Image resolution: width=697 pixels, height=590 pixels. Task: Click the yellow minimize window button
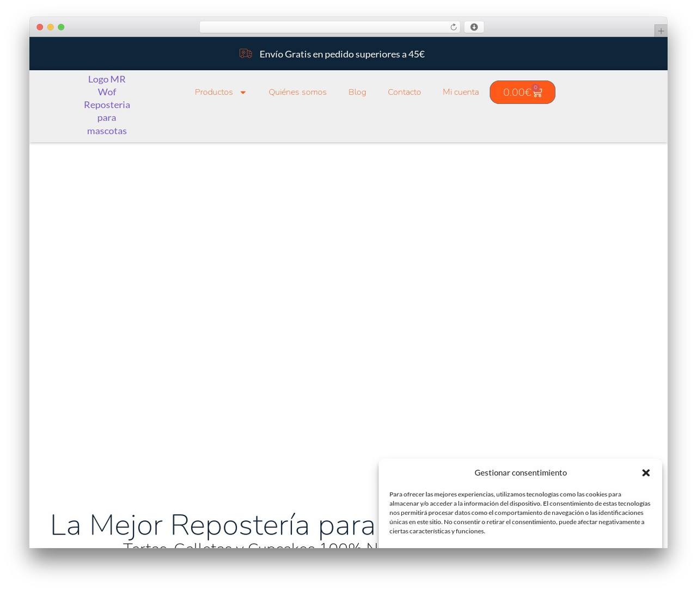point(51,27)
